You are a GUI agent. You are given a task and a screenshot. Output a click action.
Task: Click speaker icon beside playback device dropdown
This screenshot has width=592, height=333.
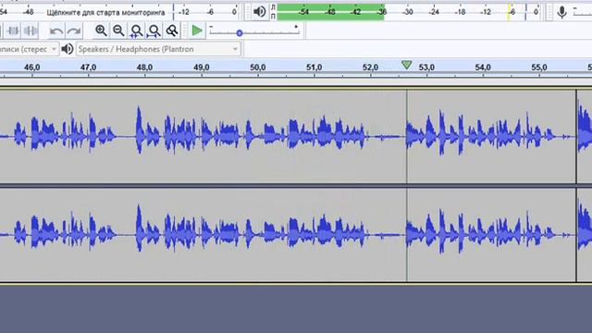click(x=68, y=49)
